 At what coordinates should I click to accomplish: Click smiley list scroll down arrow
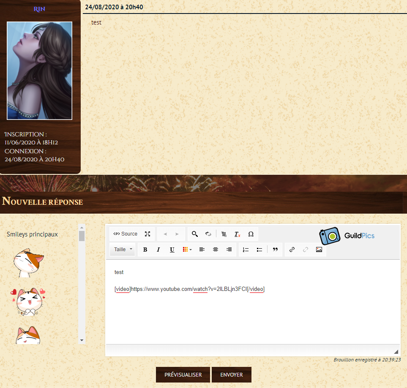[x=82, y=340]
